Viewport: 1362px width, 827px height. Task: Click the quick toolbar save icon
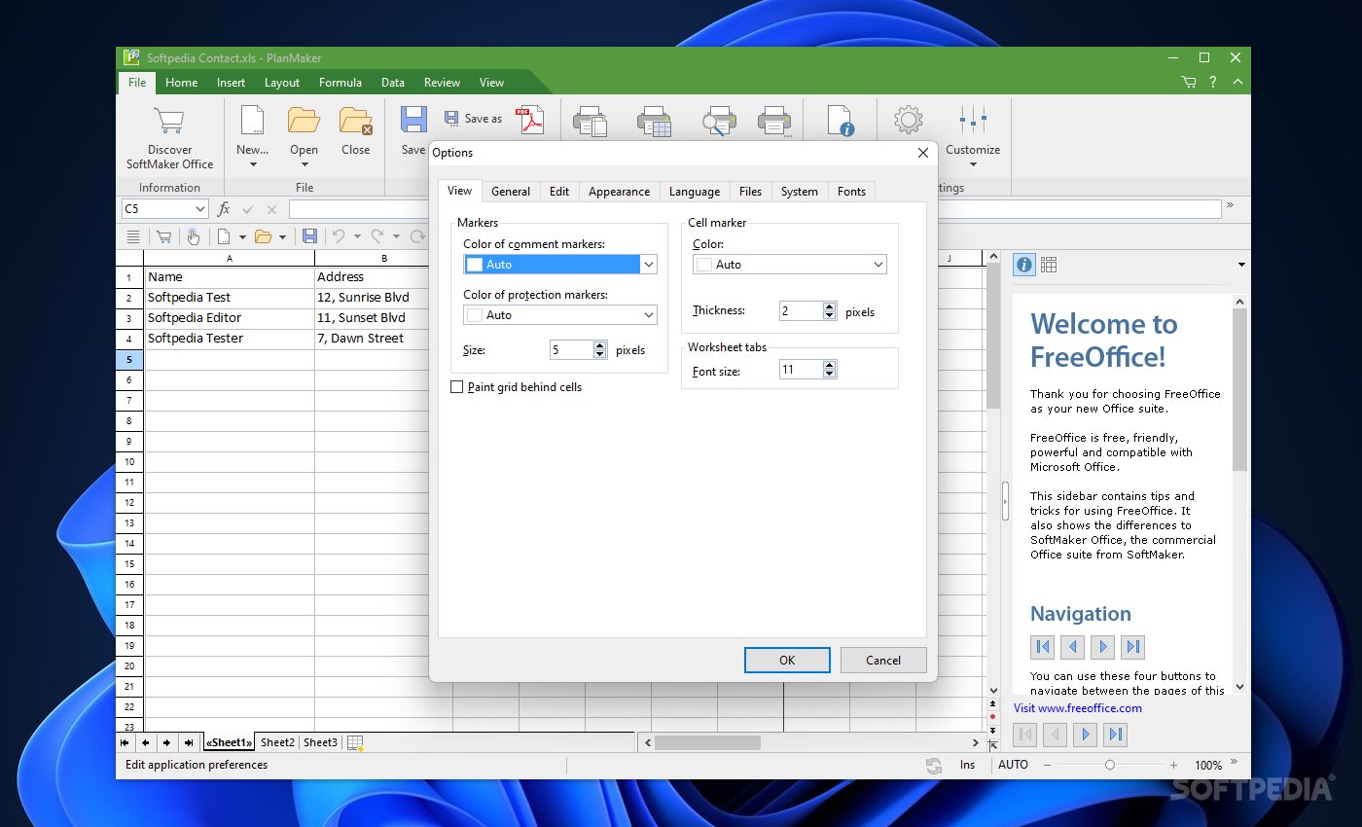click(x=309, y=236)
